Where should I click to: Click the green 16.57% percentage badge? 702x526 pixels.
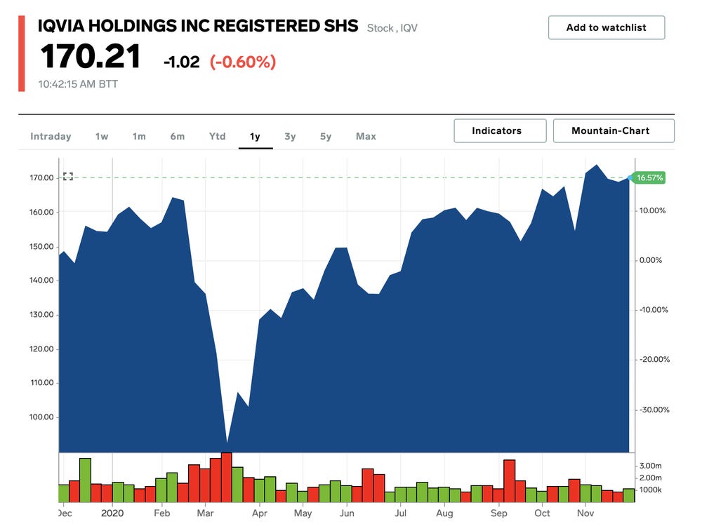tap(649, 177)
